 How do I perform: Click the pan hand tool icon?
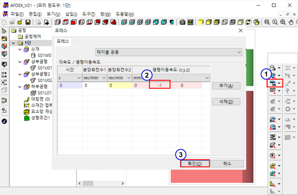click(x=291, y=22)
